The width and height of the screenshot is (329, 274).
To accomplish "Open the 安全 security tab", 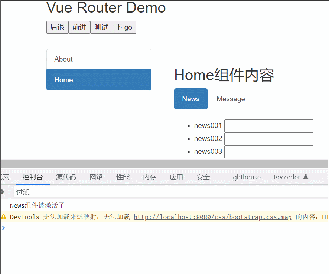I will pyautogui.click(x=203, y=177).
